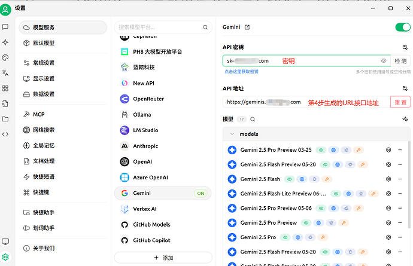Open the mini apps grid icon
This screenshot has width=413, height=266.
pos(5,88)
